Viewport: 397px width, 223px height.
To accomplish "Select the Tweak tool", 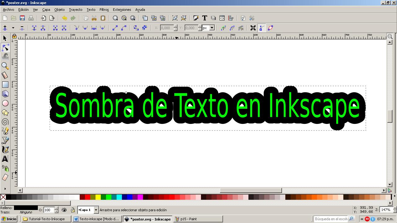I will [5, 56].
